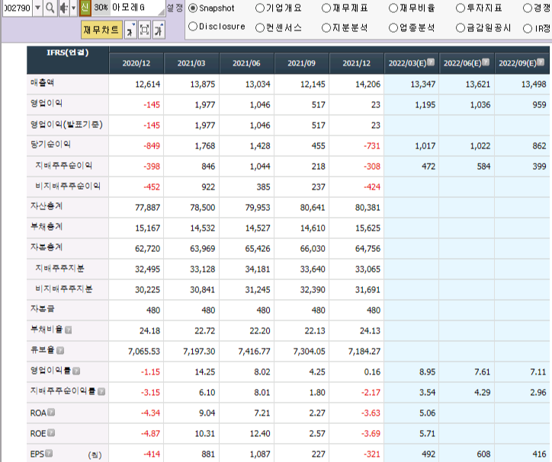The height and width of the screenshot is (462, 552).
Task: Click the speaker sound icon
Action: tap(64, 8)
